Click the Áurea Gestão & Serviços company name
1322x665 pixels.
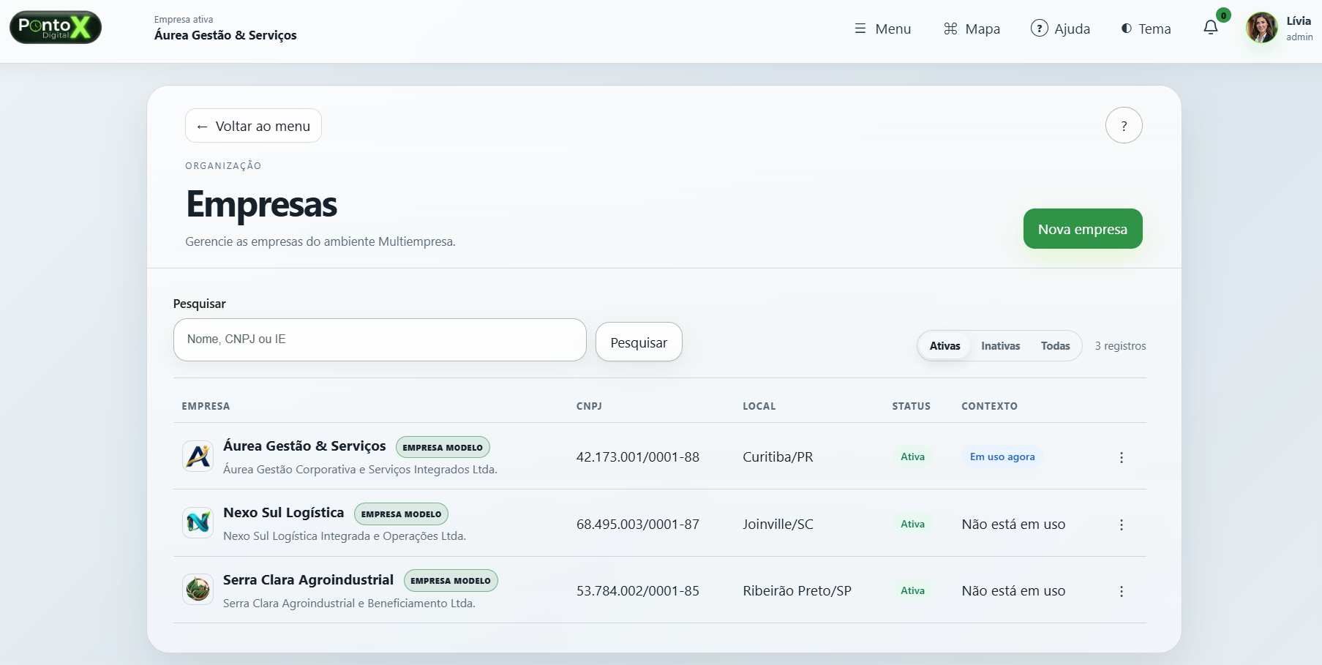(304, 446)
